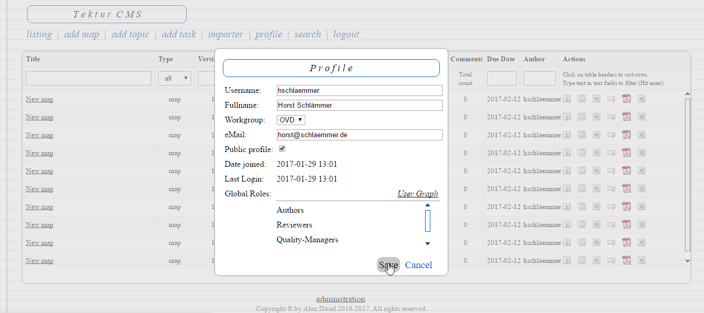Click Cancel in the Profile dialog

pos(418,265)
